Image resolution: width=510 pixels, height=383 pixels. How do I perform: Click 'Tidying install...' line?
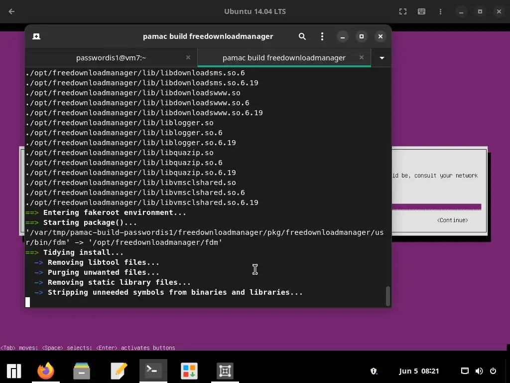(x=83, y=253)
